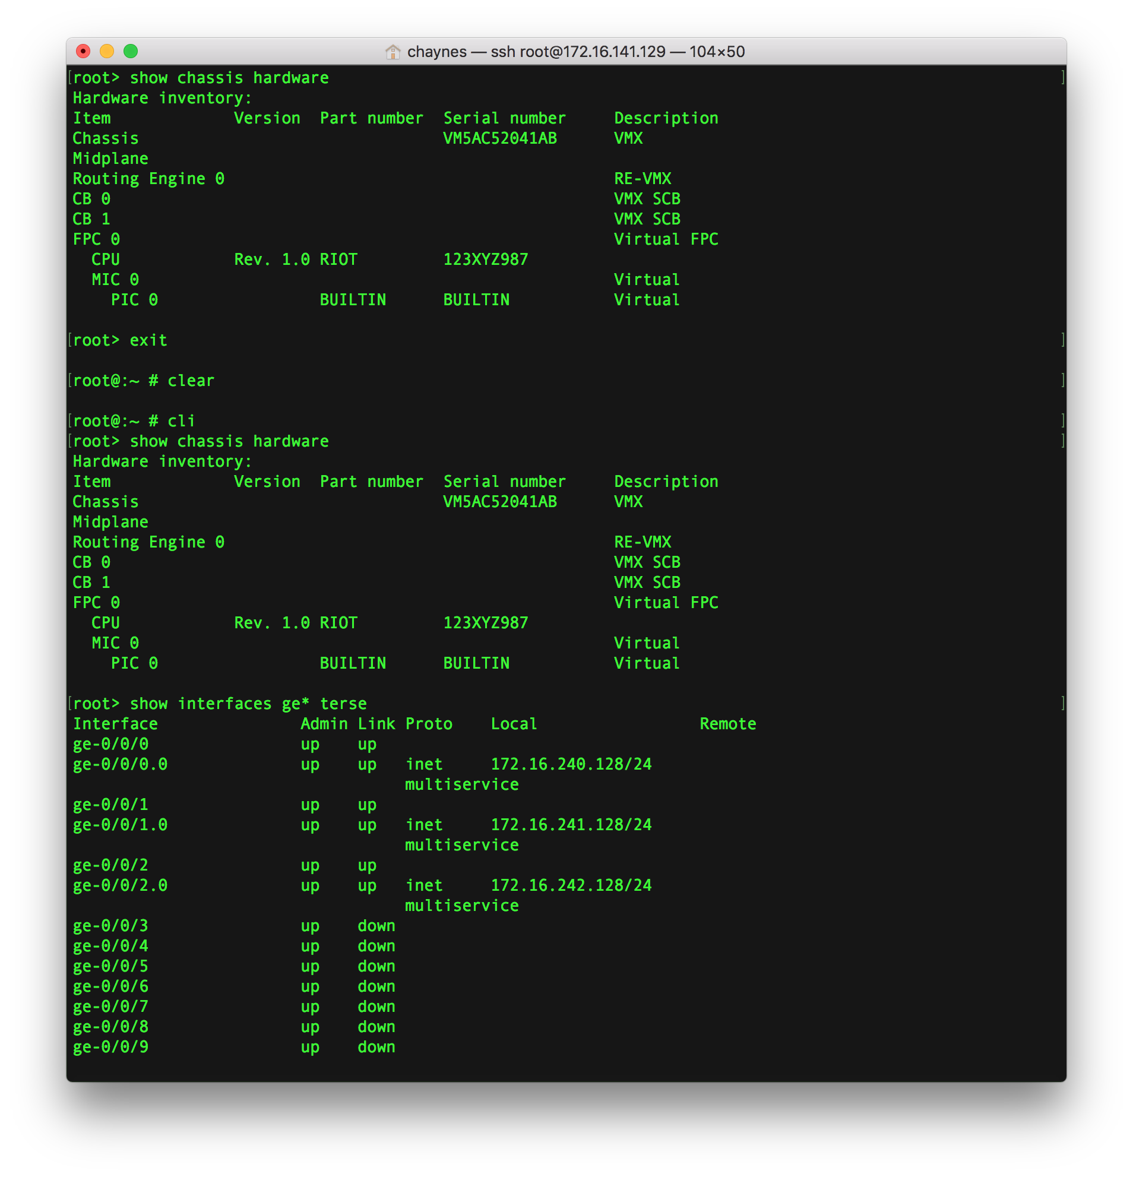Click the 'exit' command line
Screen dimensions: 1133x1177
point(148,340)
